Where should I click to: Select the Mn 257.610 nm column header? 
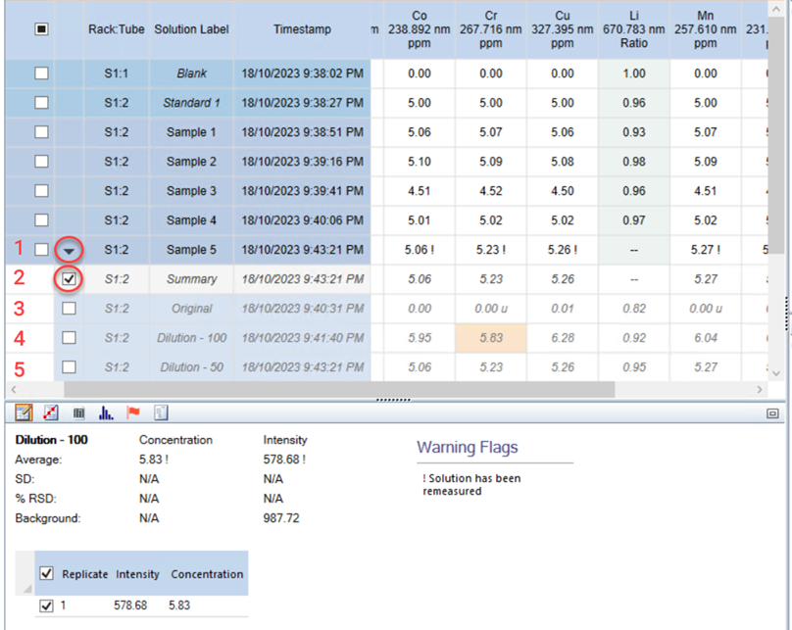click(x=705, y=29)
